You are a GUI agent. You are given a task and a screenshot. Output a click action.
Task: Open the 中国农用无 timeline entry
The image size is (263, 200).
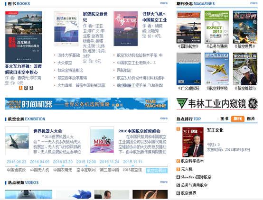pos(63,170)
